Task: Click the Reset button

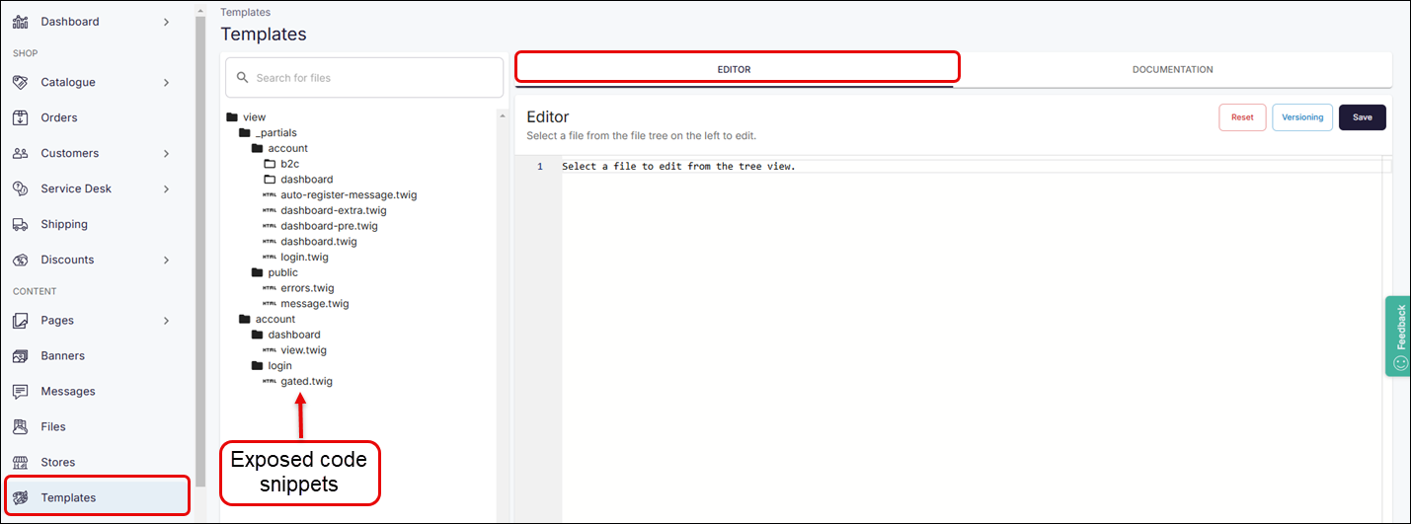Action: click(x=1242, y=117)
